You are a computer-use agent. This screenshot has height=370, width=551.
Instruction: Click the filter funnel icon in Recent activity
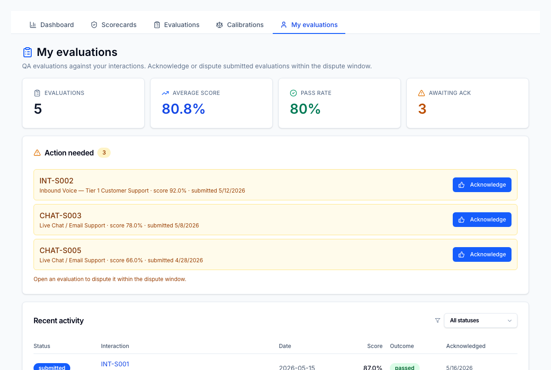pyautogui.click(x=438, y=320)
